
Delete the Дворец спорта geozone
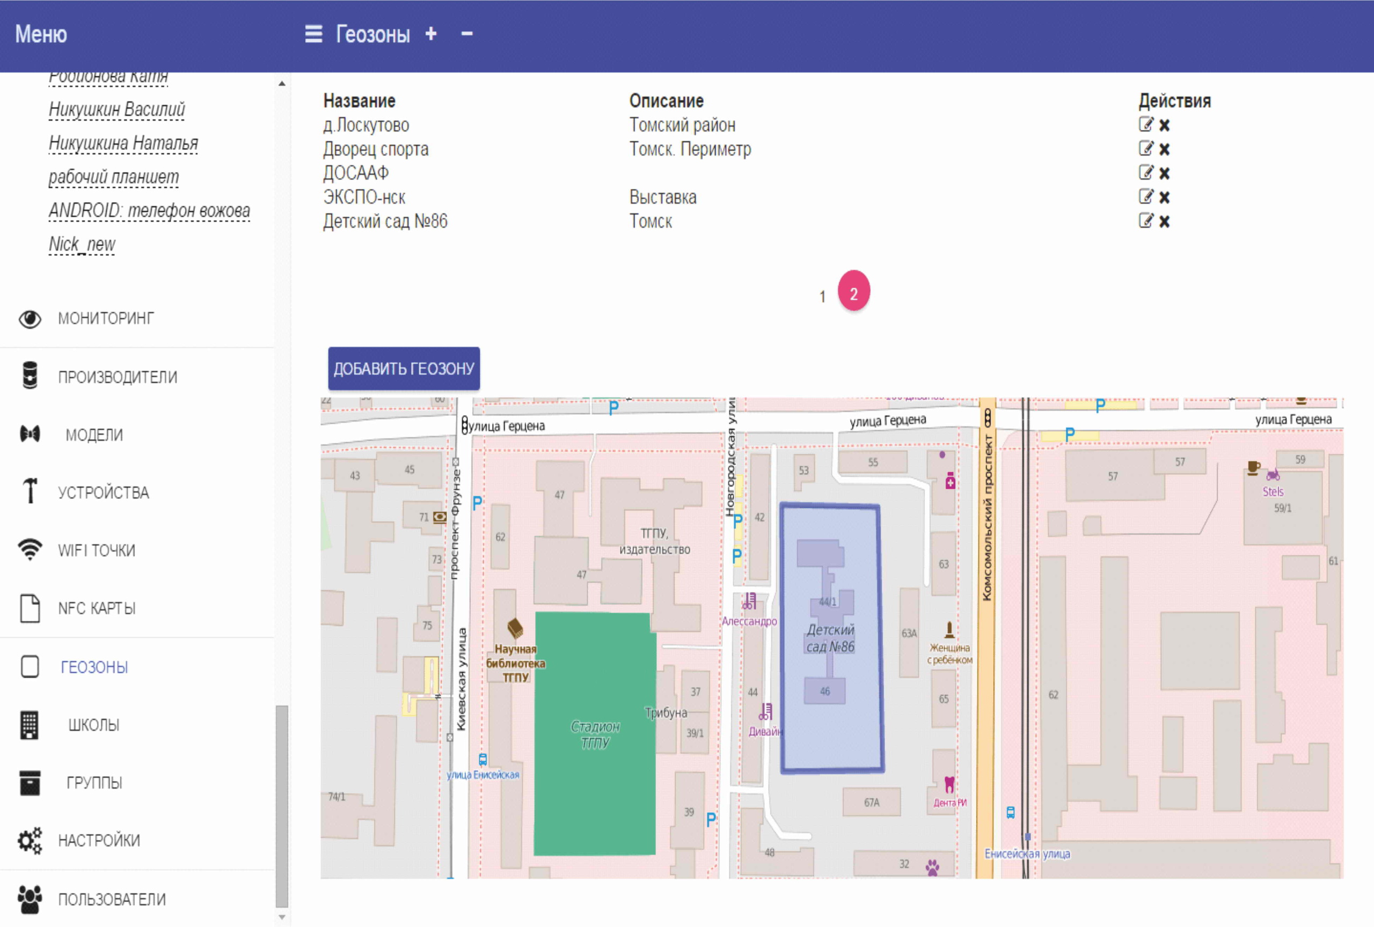1164,149
